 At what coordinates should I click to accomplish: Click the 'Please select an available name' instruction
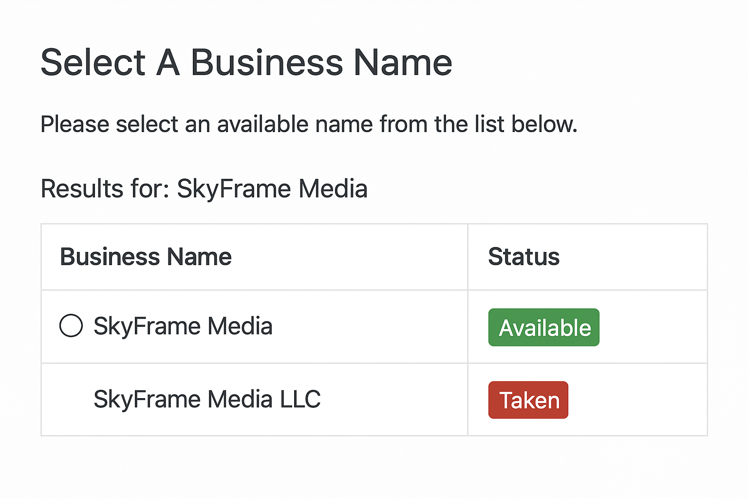[309, 124]
